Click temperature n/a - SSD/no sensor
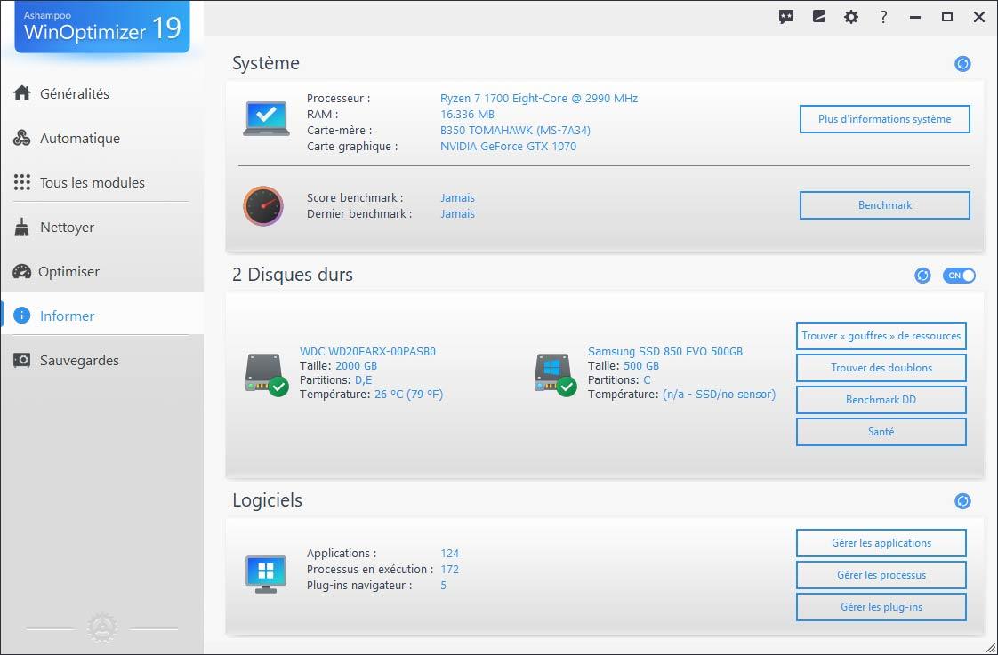Screen dimensions: 998x655 [x=720, y=395]
